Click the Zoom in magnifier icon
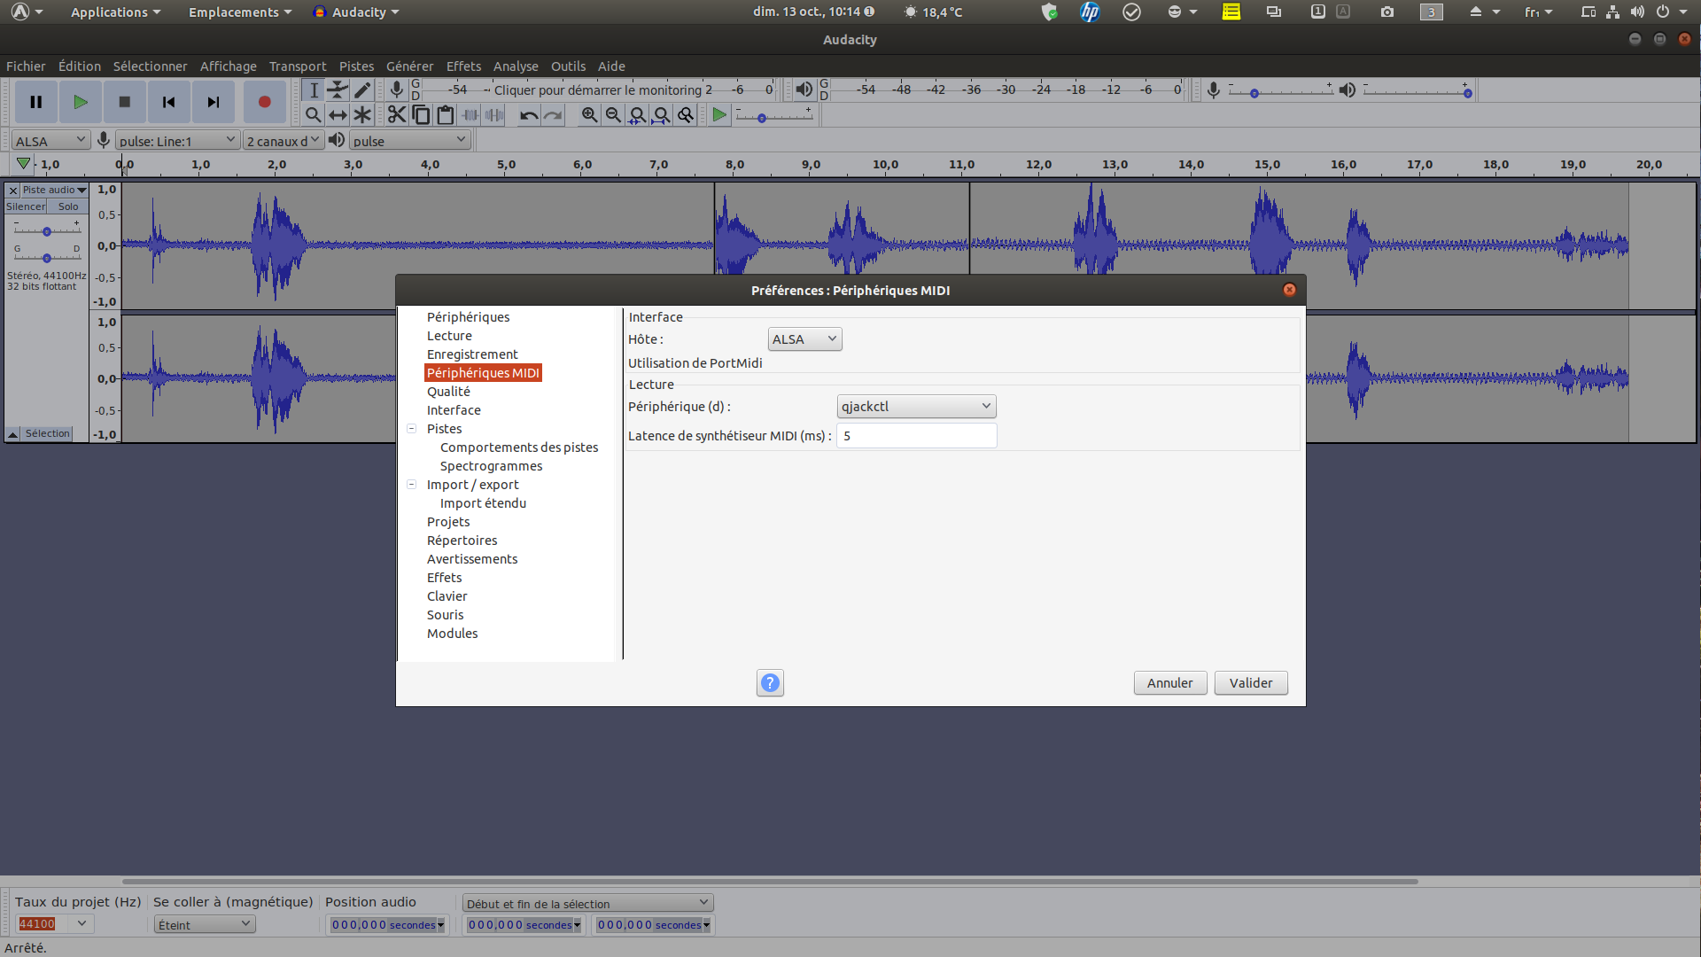The width and height of the screenshot is (1701, 957). 589,115
